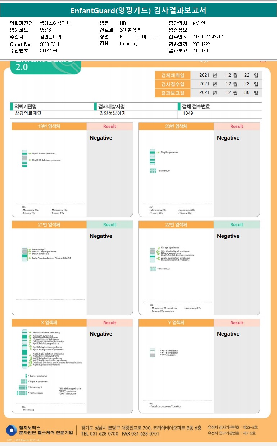This screenshot has width=277, height=446.
Task: Click the Result header in chromosome 22 panel
Action: point(237,224)
